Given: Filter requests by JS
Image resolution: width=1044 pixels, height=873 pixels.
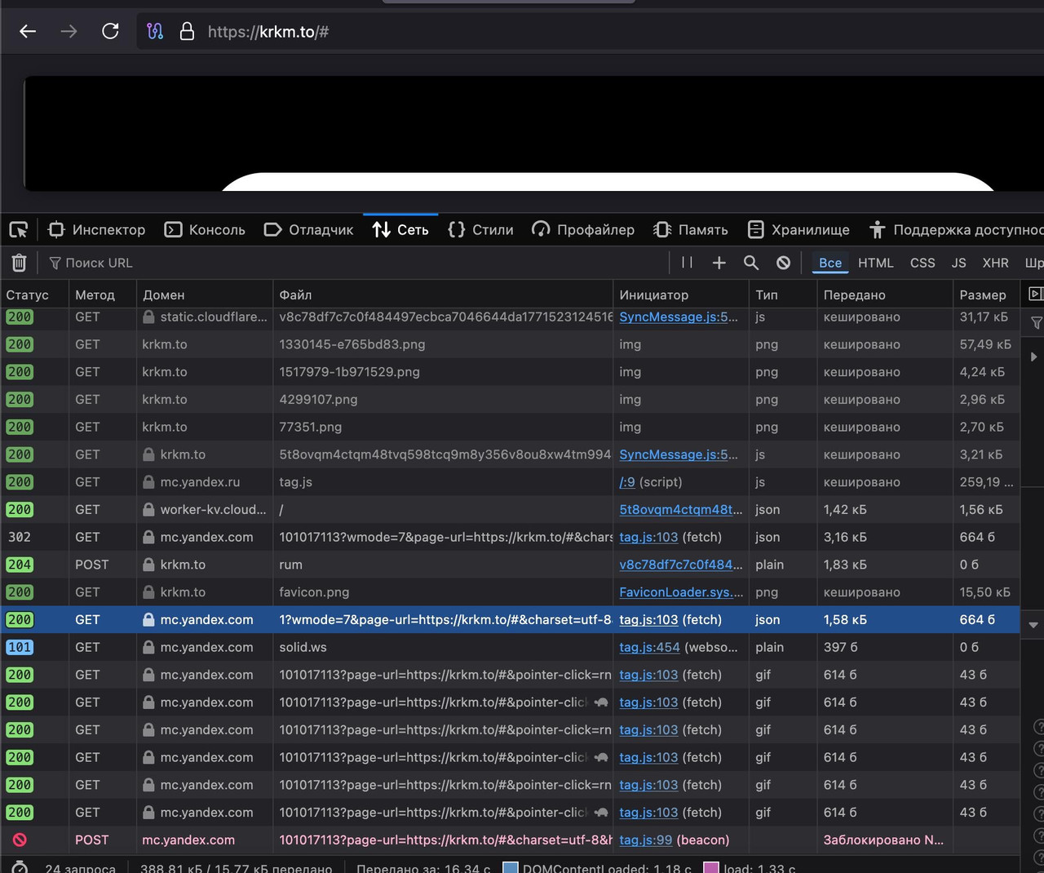Looking at the screenshot, I should (958, 263).
